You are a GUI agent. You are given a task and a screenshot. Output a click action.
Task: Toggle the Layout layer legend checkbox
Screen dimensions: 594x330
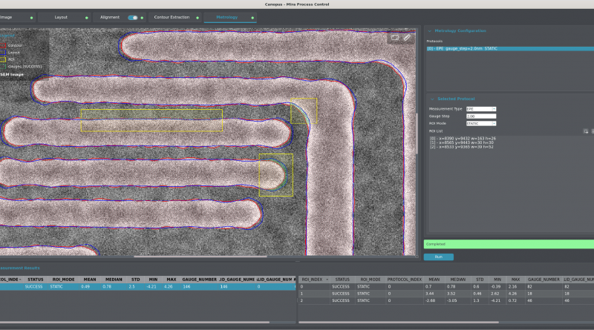pyautogui.click(x=3, y=52)
